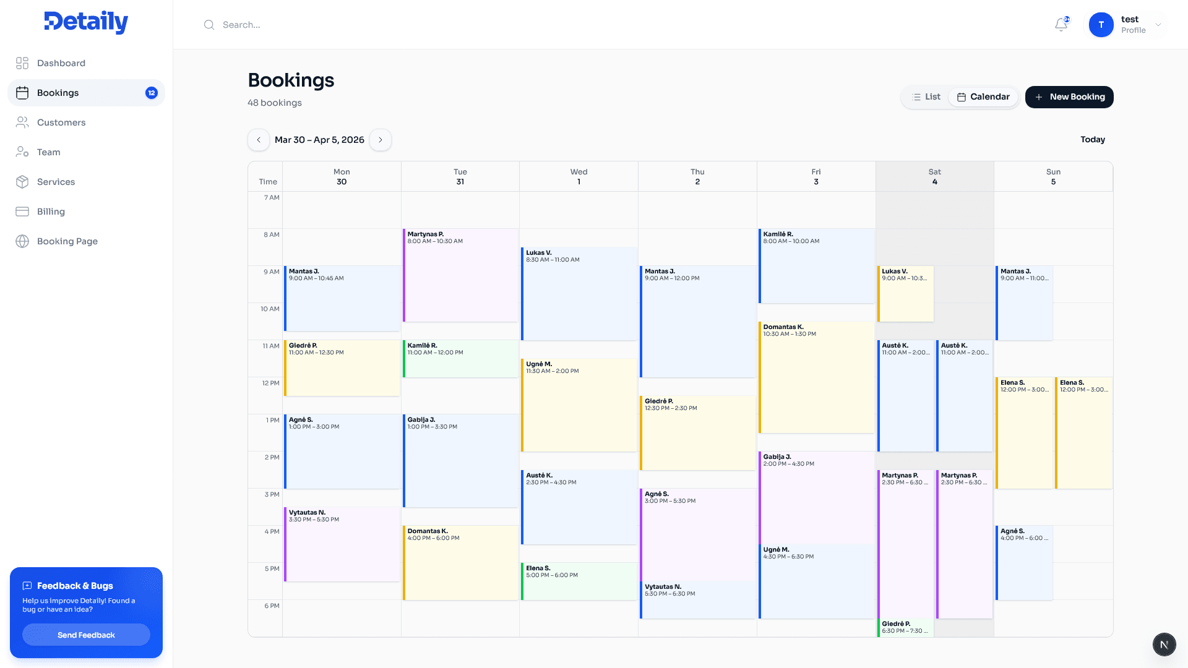1188x668 pixels.
Task: Create a New Booking
Action: coord(1069,96)
